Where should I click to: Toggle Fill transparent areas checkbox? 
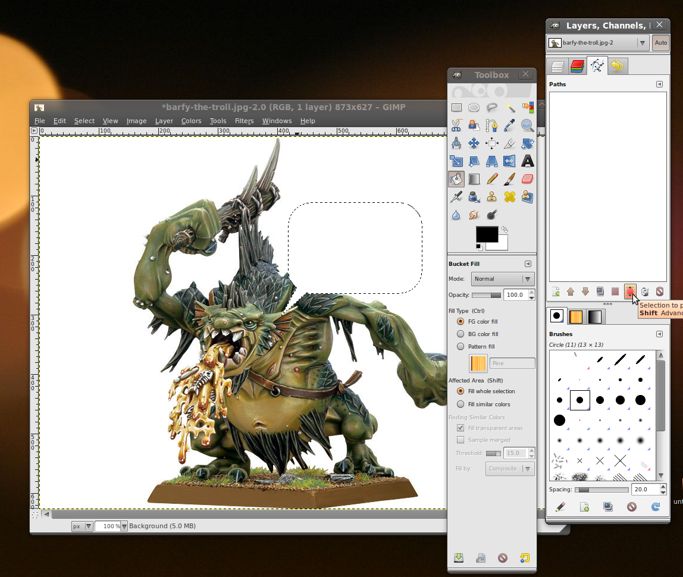460,428
